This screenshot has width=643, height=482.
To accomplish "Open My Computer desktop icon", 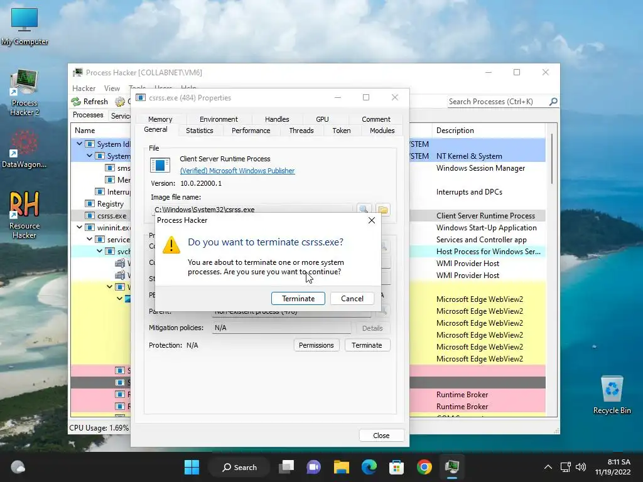I will pos(24,26).
